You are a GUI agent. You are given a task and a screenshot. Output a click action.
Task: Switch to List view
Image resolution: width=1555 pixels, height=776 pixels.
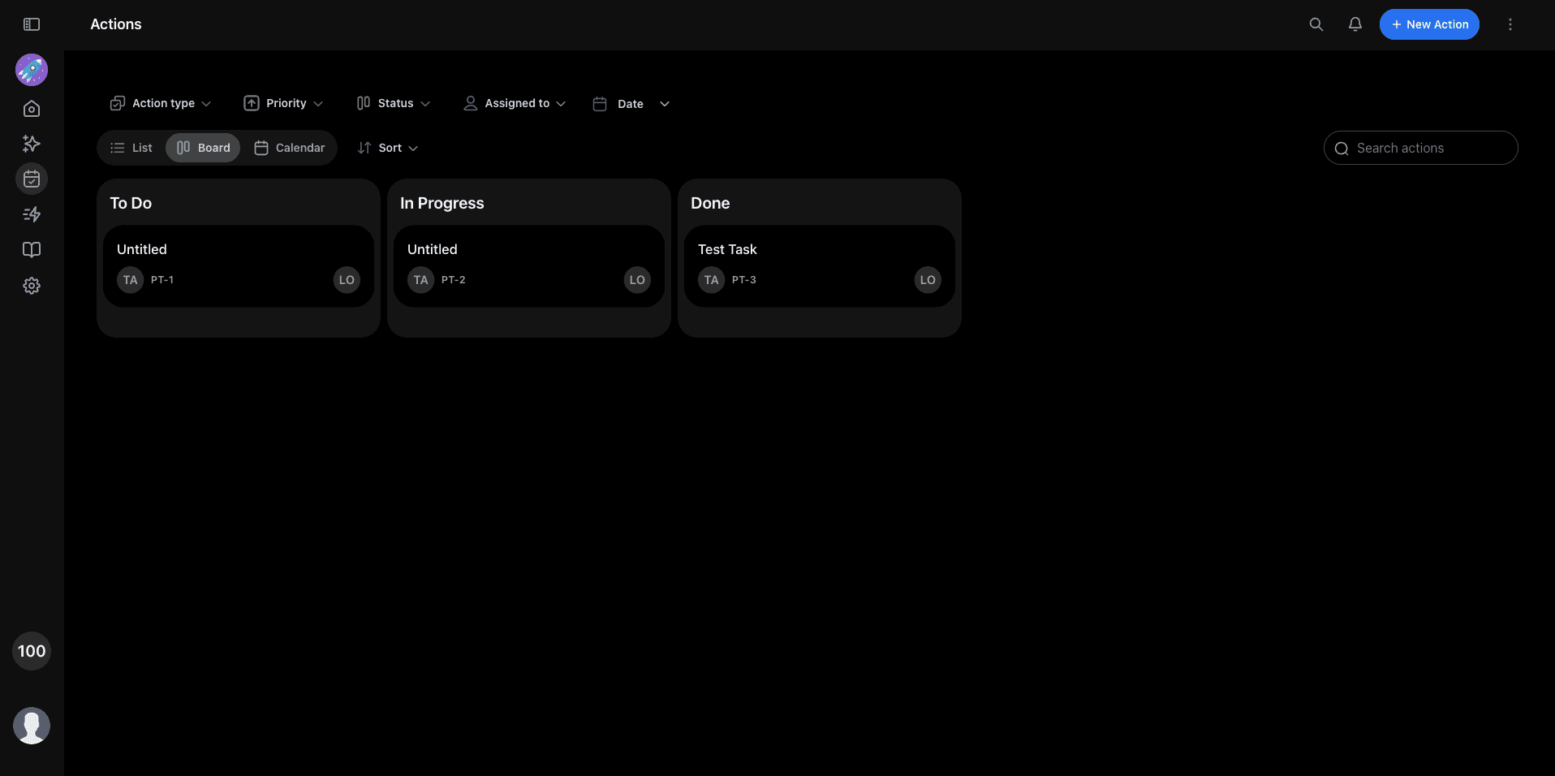pos(131,147)
